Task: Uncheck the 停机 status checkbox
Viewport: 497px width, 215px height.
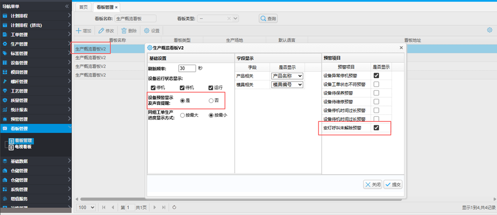Action: 153,89
